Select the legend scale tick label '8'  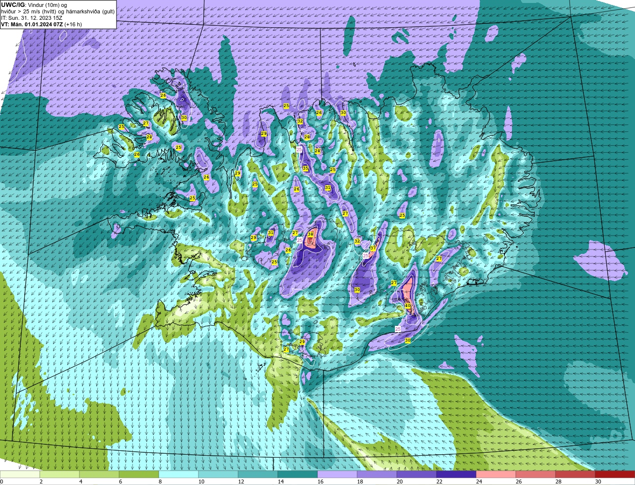(x=160, y=482)
